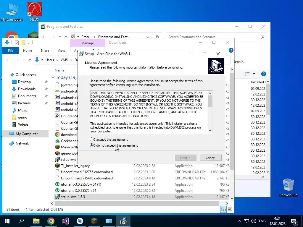303x227 pixels.
Task: Open My Computer desktop icon
Action: click(x=12, y=12)
